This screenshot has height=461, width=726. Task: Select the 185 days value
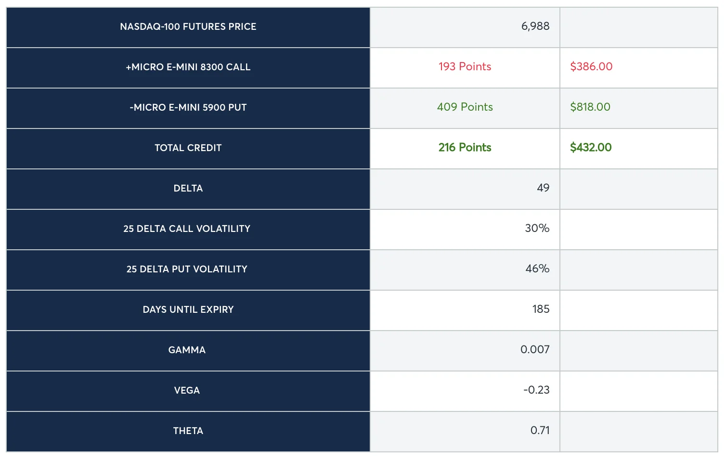tap(541, 309)
